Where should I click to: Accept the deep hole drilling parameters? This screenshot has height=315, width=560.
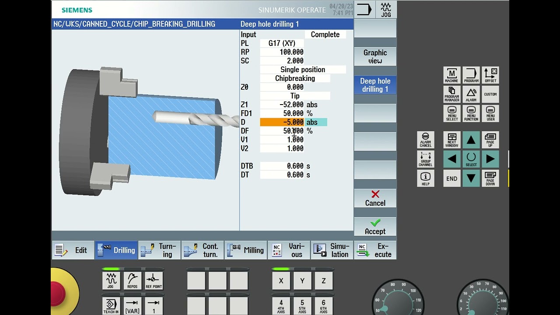[375, 227]
